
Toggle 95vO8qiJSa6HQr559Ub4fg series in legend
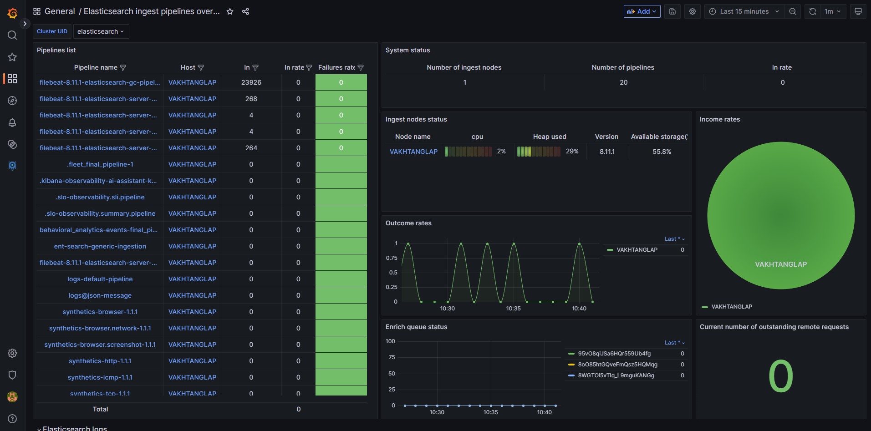[614, 354]
